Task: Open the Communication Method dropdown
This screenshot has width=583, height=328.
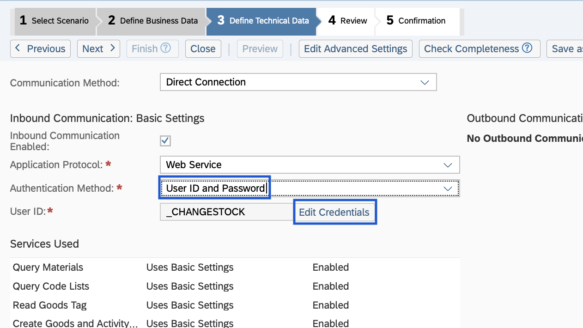Action: (x=424, y=82)
